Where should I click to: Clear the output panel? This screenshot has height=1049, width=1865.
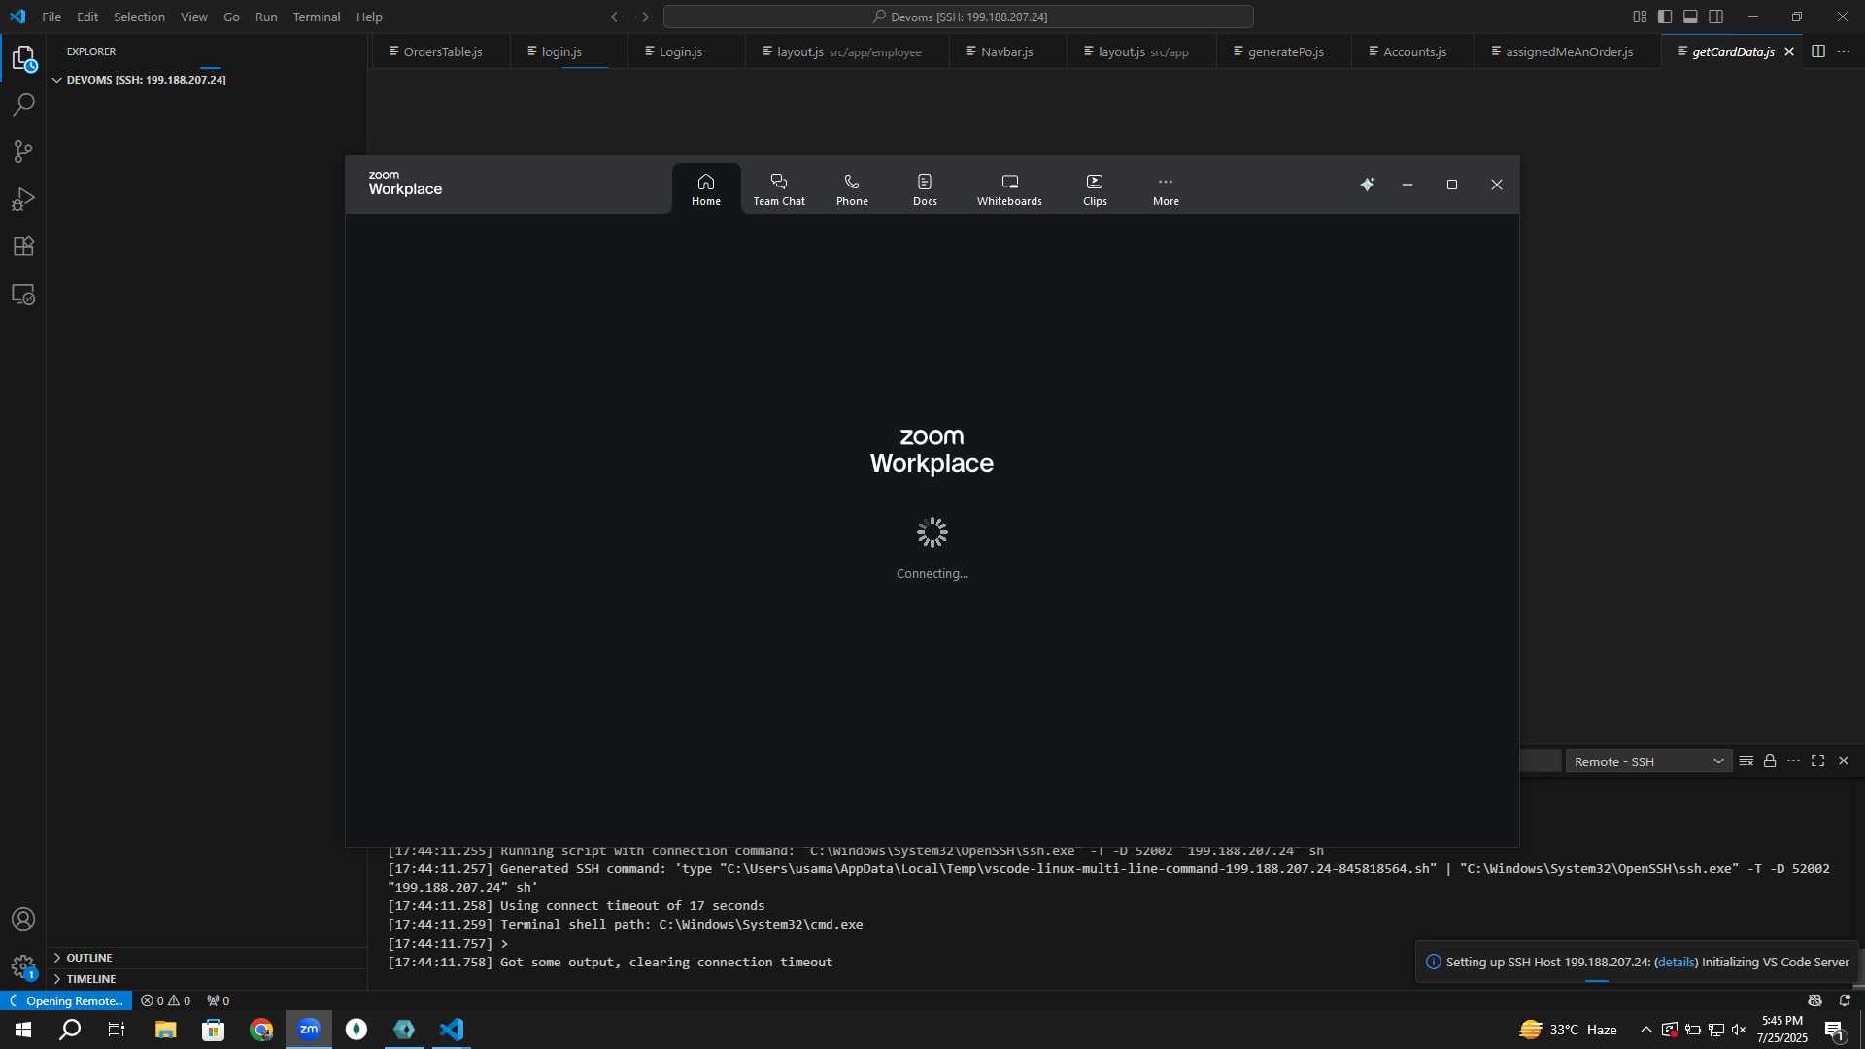coord(1746,761)
